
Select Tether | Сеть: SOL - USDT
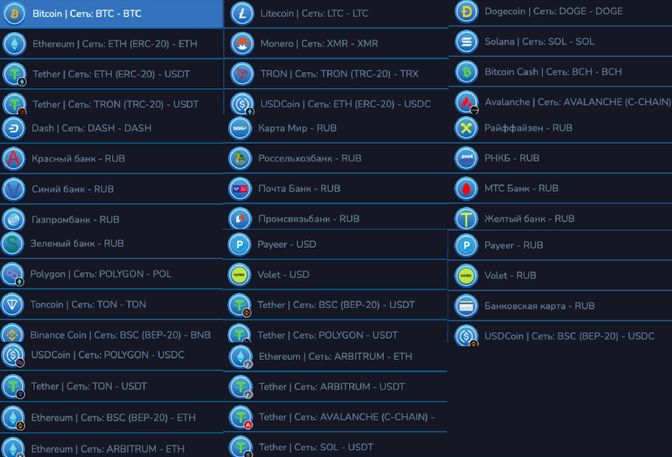pos(335,446)
